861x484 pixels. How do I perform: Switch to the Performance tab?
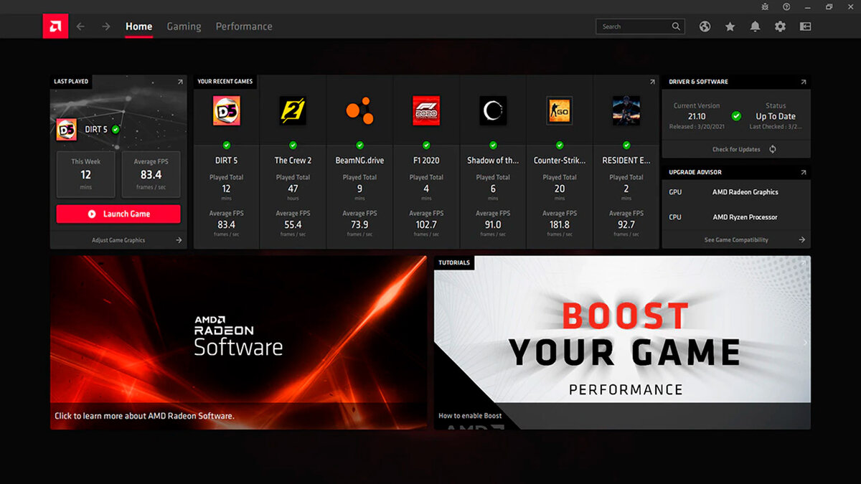point(244,27)
